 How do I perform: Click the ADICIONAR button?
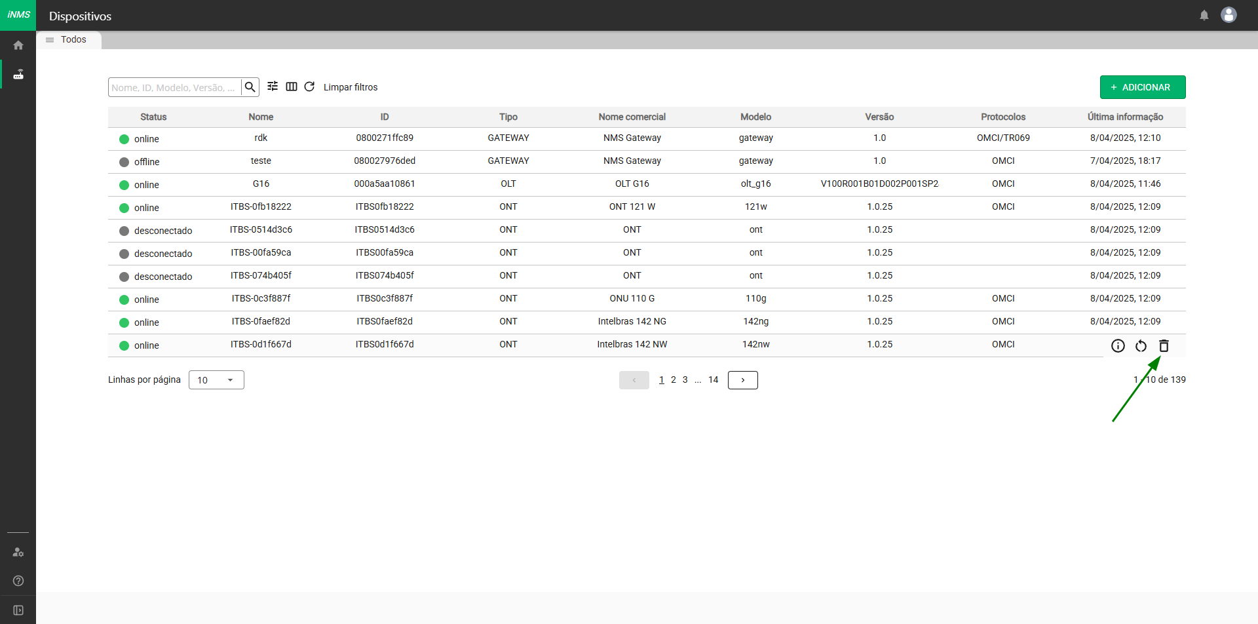1143,87
